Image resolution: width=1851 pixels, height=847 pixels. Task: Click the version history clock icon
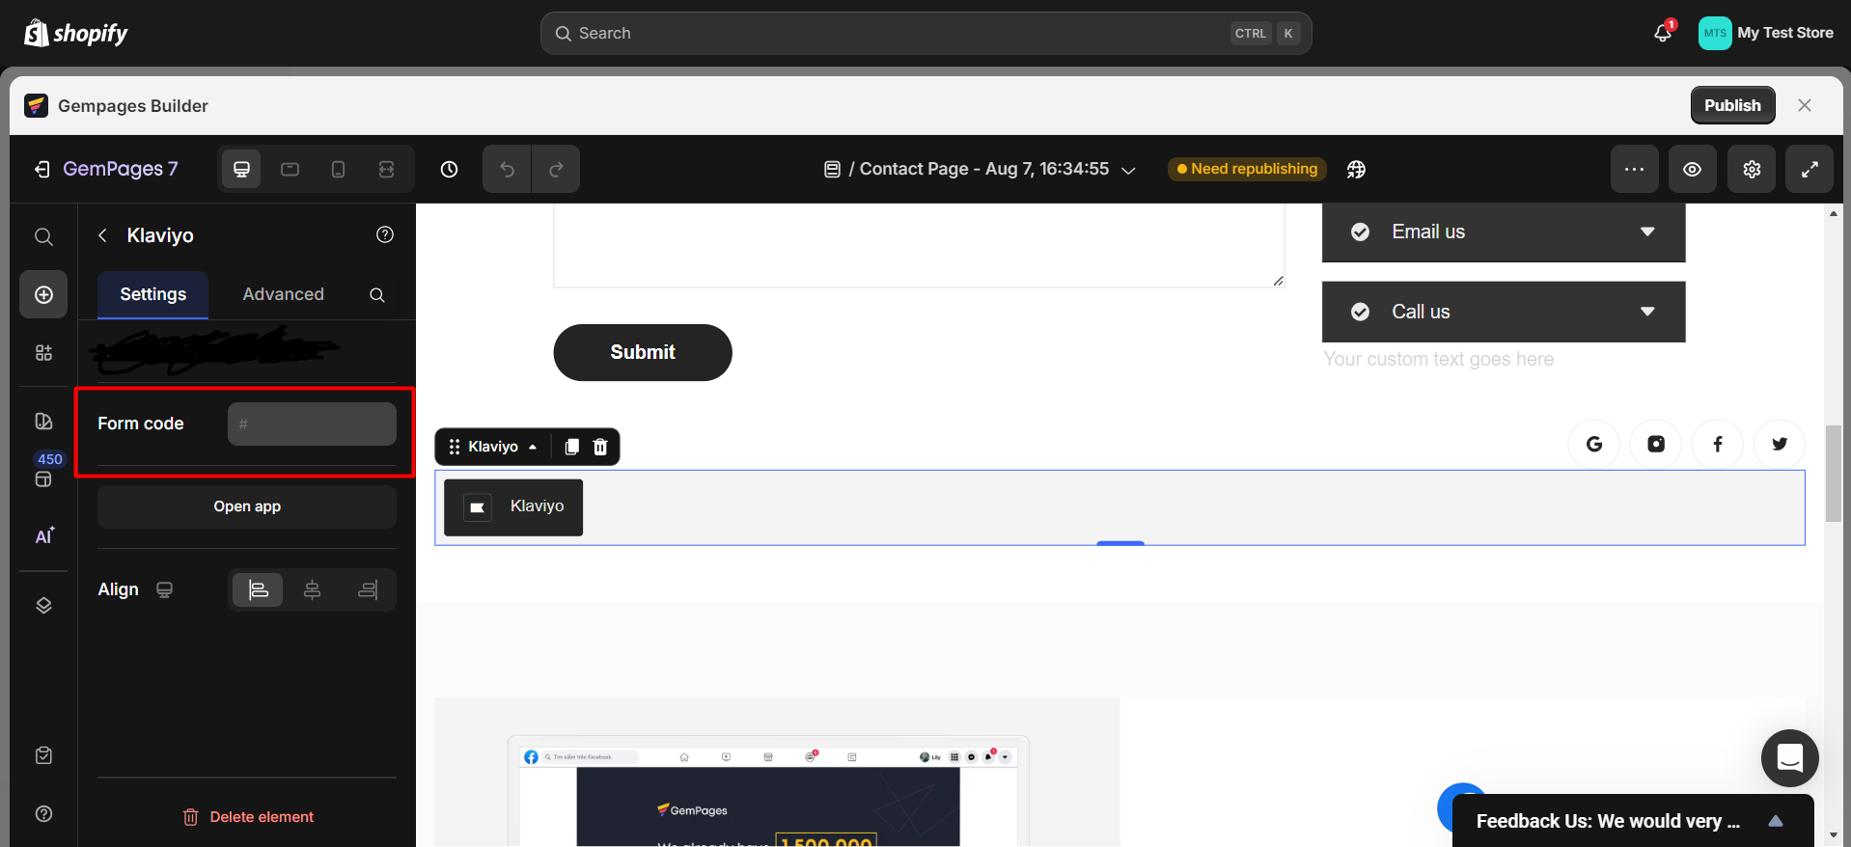click(449, 170)
